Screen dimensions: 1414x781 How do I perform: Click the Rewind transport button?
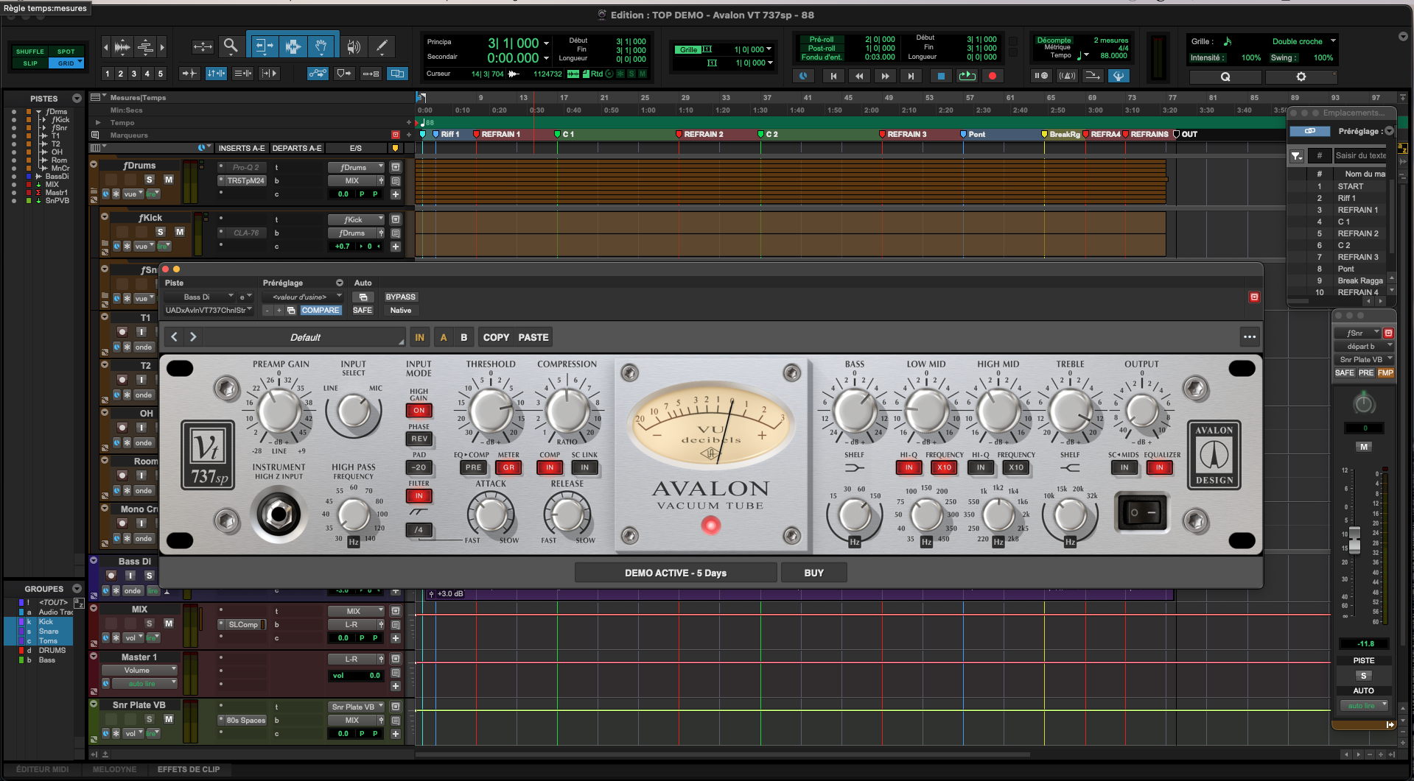point(859,76)
